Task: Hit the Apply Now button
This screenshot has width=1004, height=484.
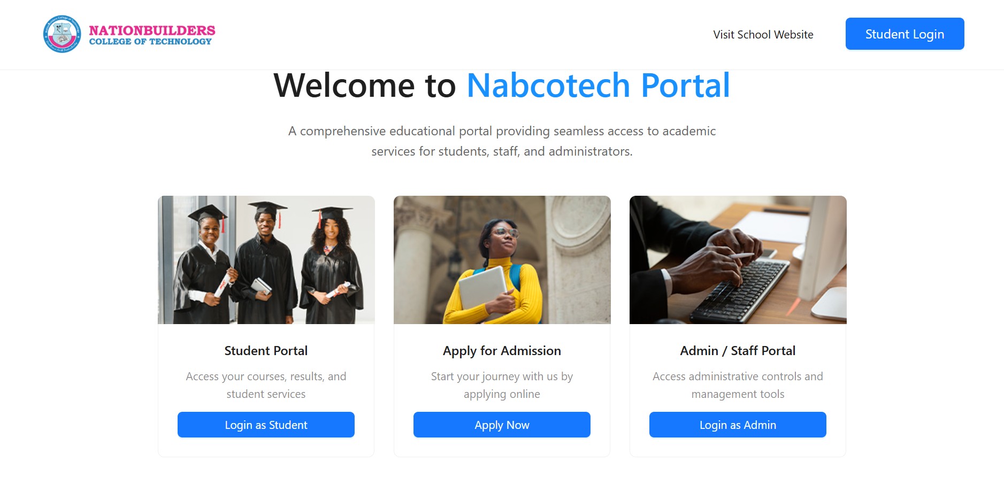Action: [x=502, y=425]
